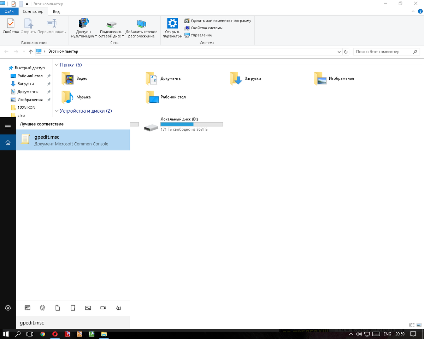Filter search results by music
Viewport: 424px width, 339px height.
coord(118,308)
